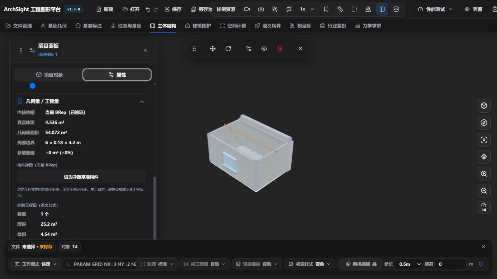Open the 性能测试 dropdown
The height and width of the screenshot is (279, 497).
pos(435,9)
